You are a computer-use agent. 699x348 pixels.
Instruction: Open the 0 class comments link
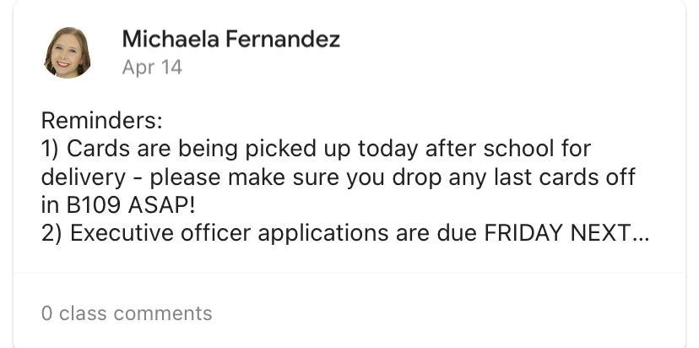coord(127,313)
